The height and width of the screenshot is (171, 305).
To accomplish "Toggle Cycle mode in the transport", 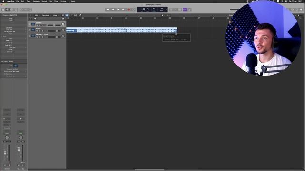I will 133,9.
